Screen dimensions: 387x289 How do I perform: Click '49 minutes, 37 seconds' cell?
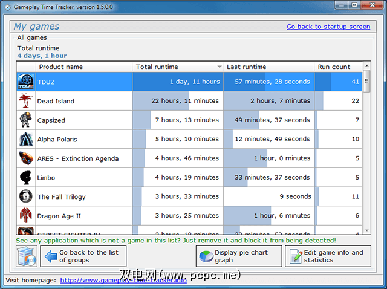(x=268, y=120)
